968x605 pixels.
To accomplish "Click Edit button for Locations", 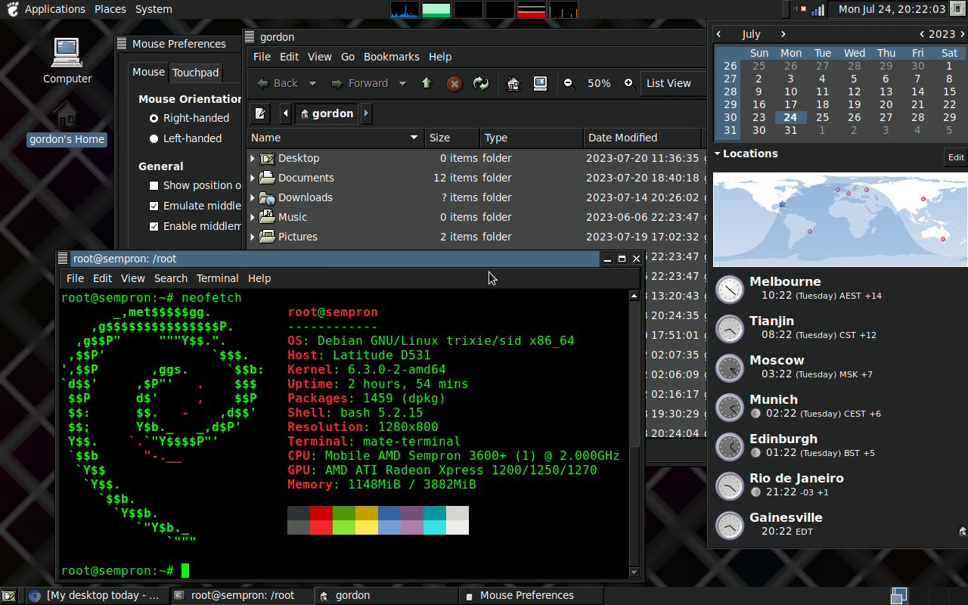I will (x=956, y=157).
